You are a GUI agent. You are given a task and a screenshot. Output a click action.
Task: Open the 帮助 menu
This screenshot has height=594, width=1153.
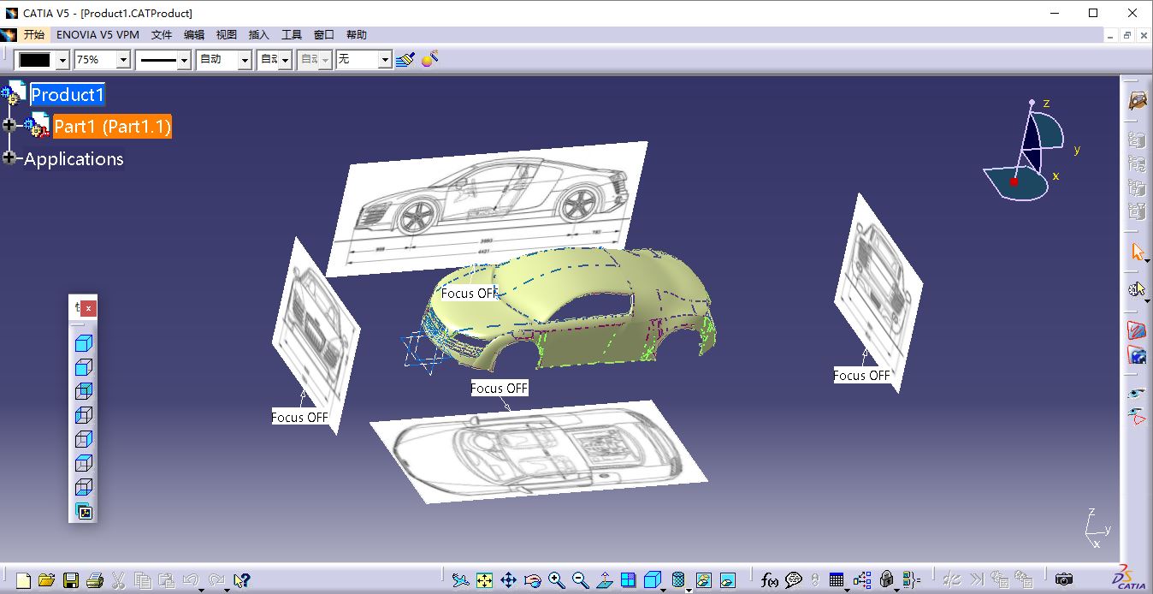(357, 35)
